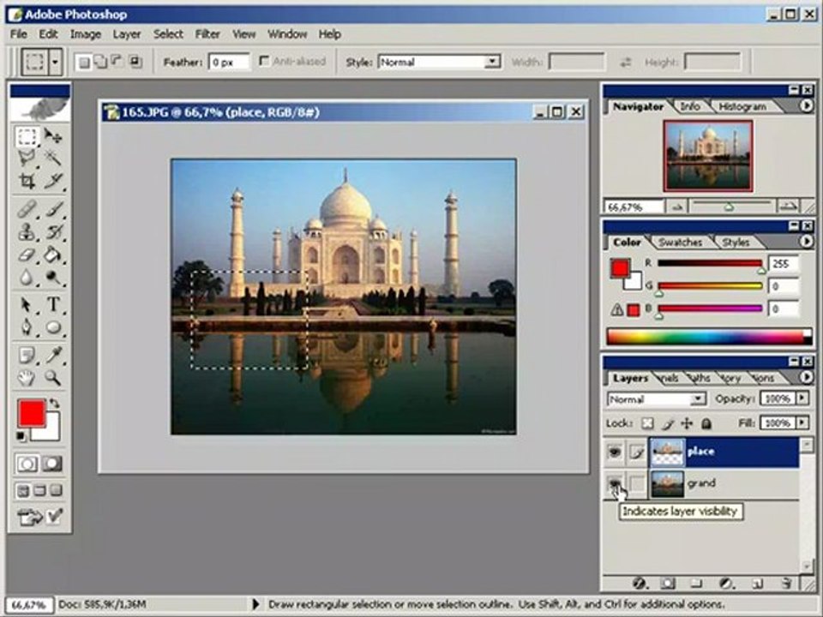Open the Color panel options menu
Screen dimensions: 823x617
(806, 242)
